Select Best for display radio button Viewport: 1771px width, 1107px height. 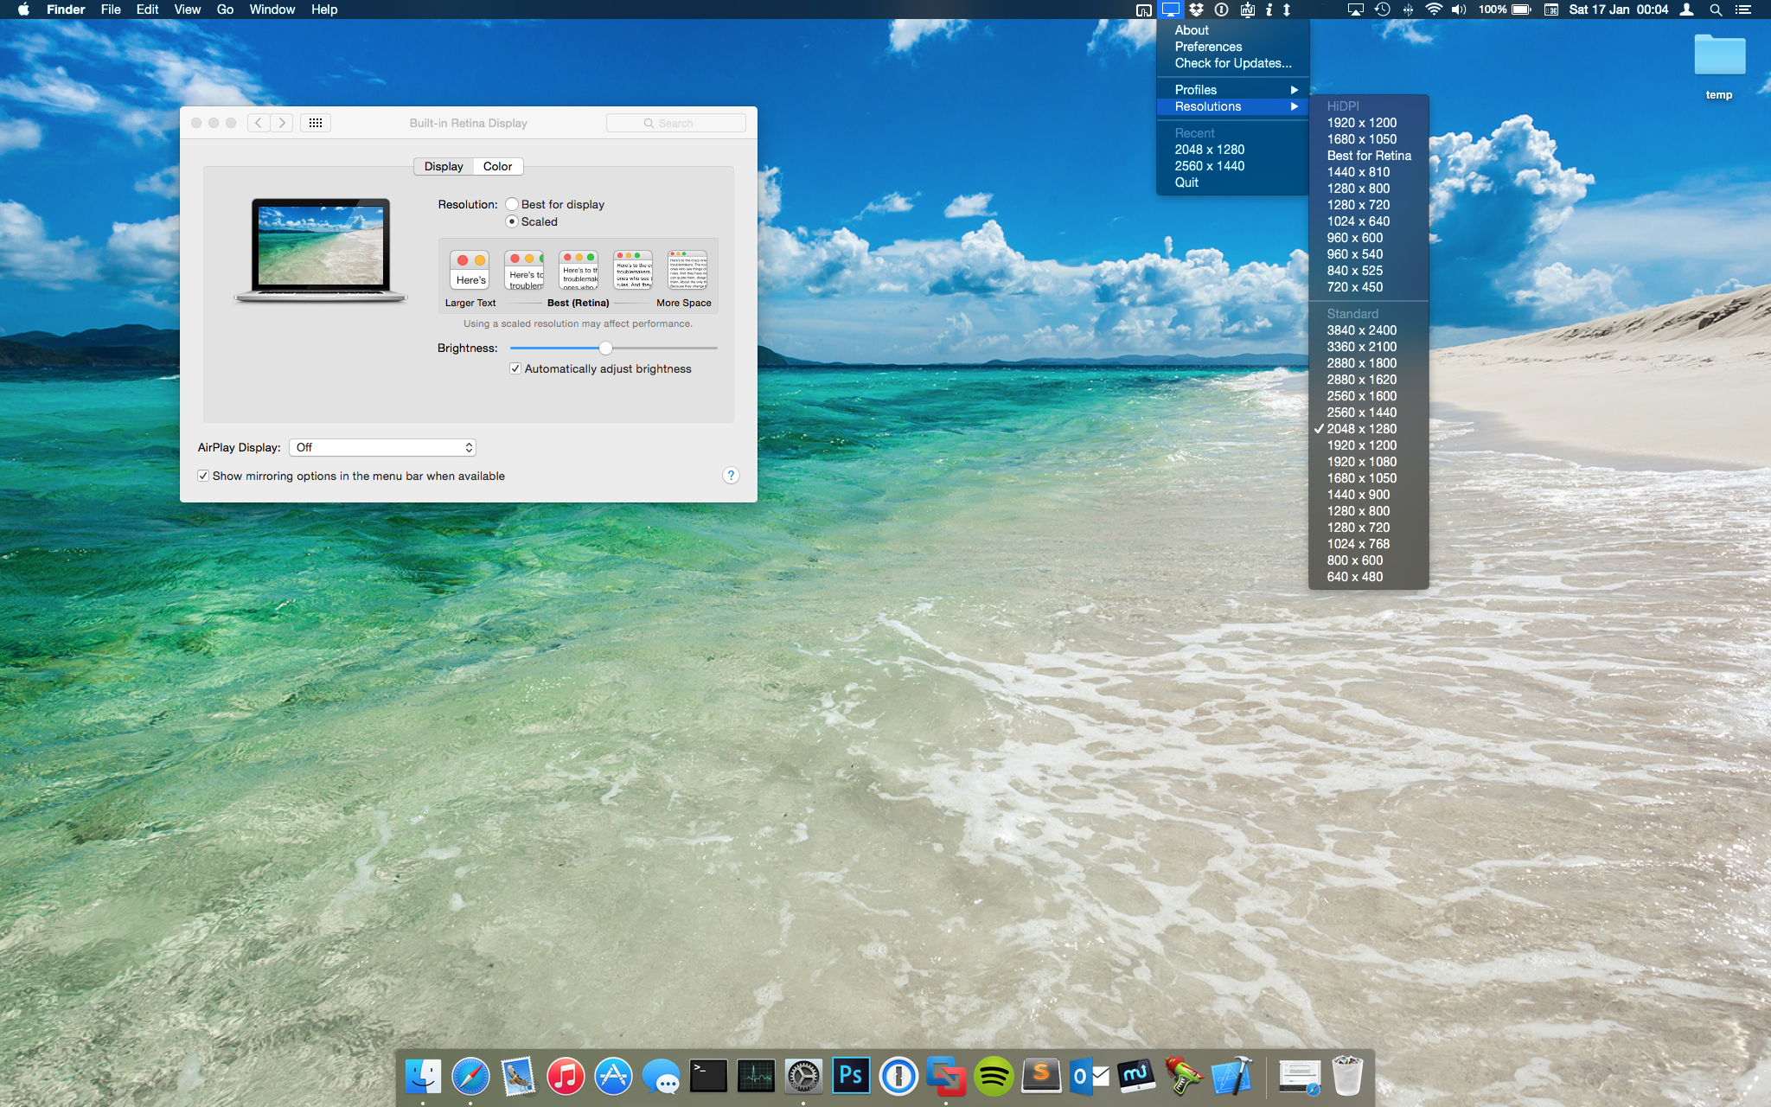[512, 204]
